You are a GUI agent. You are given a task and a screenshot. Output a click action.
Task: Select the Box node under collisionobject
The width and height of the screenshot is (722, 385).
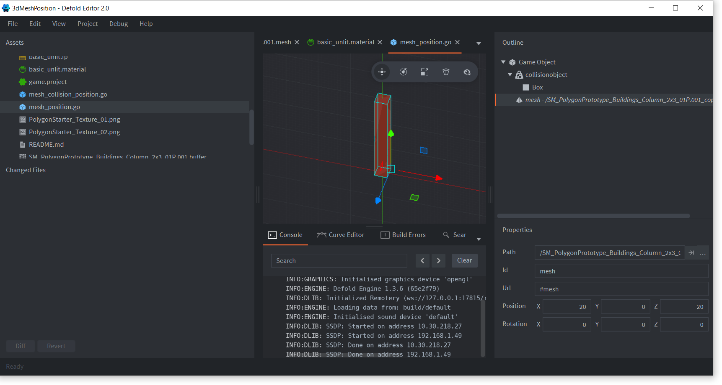537,87
